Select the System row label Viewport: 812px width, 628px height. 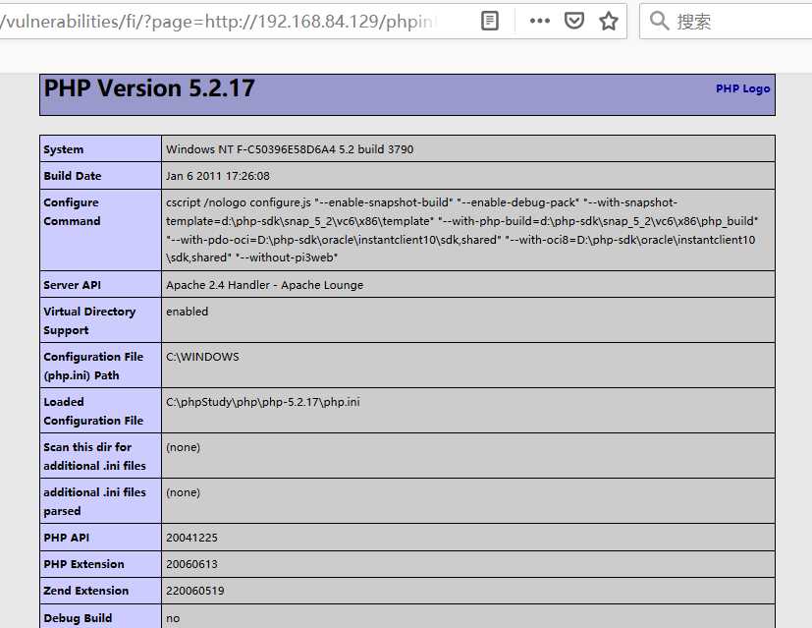pos(63,149)
